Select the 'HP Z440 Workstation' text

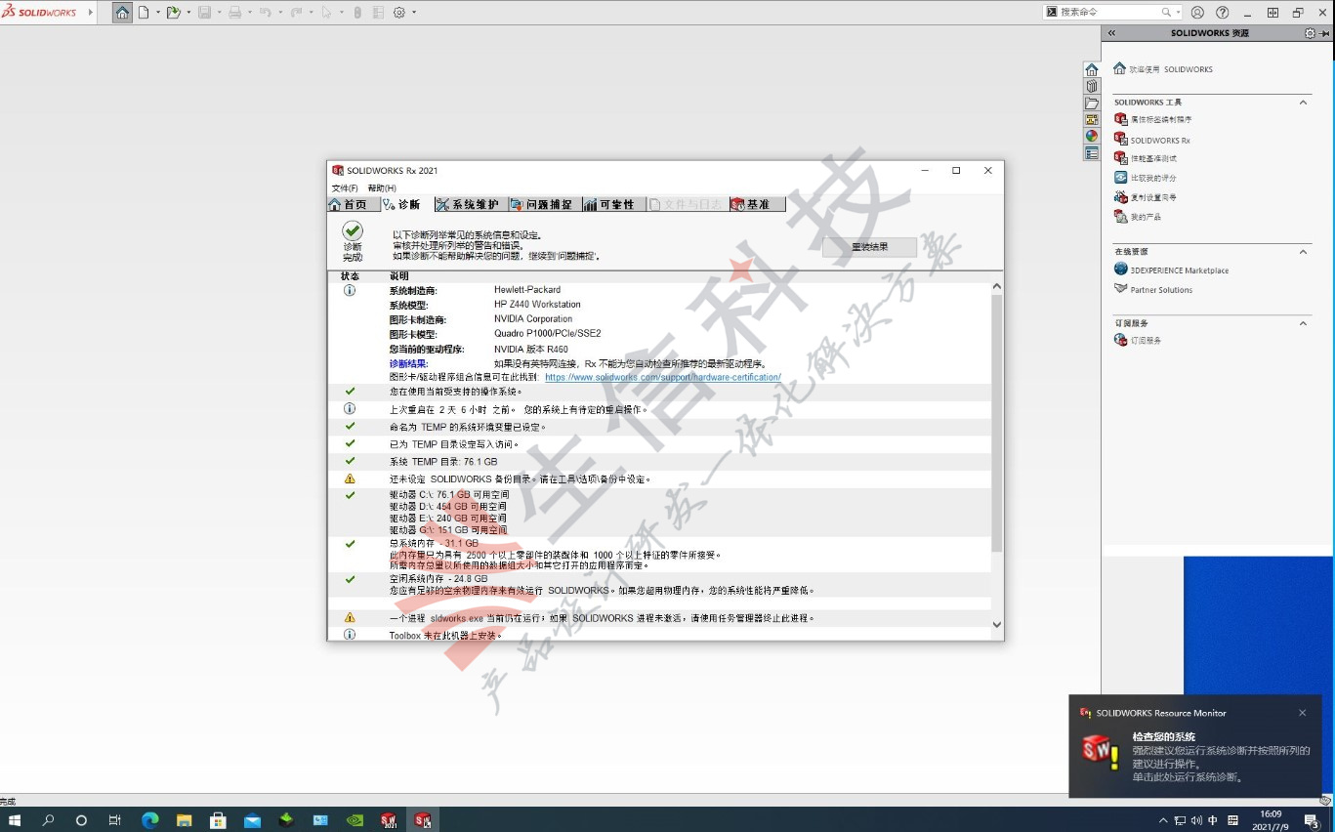click(x=537, y=305)
